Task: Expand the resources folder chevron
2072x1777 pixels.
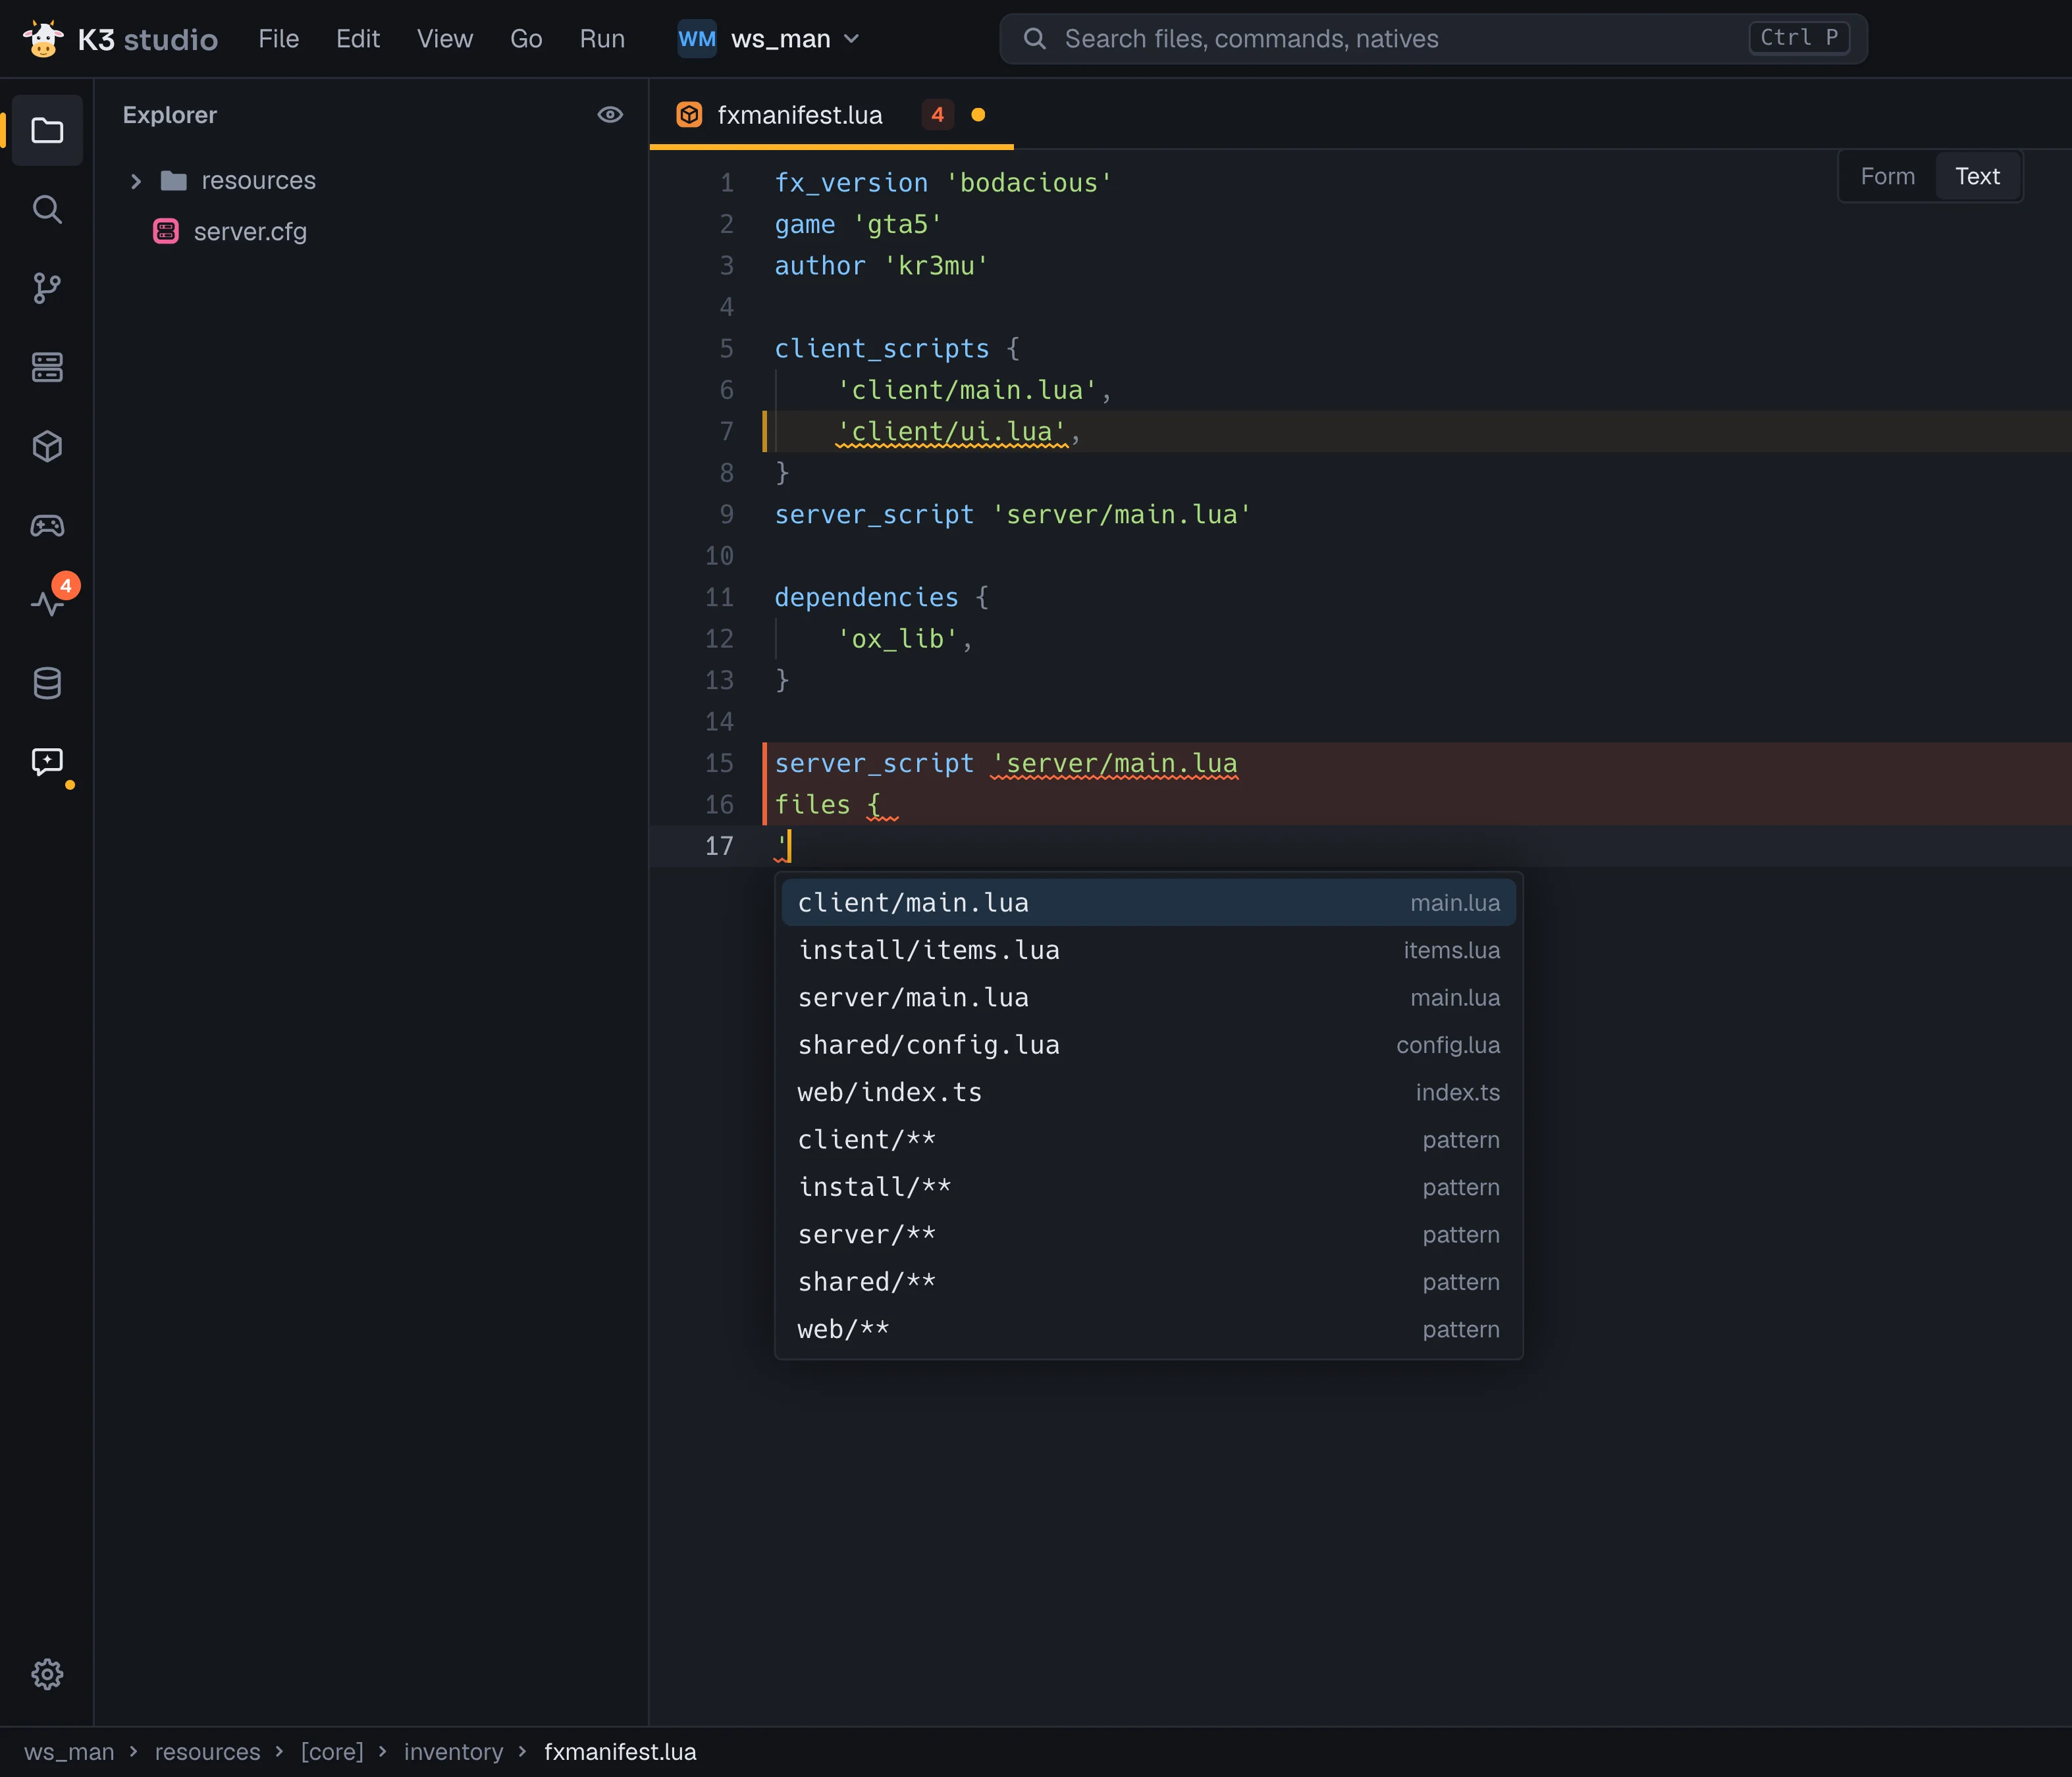Action: tap(136, 181)
